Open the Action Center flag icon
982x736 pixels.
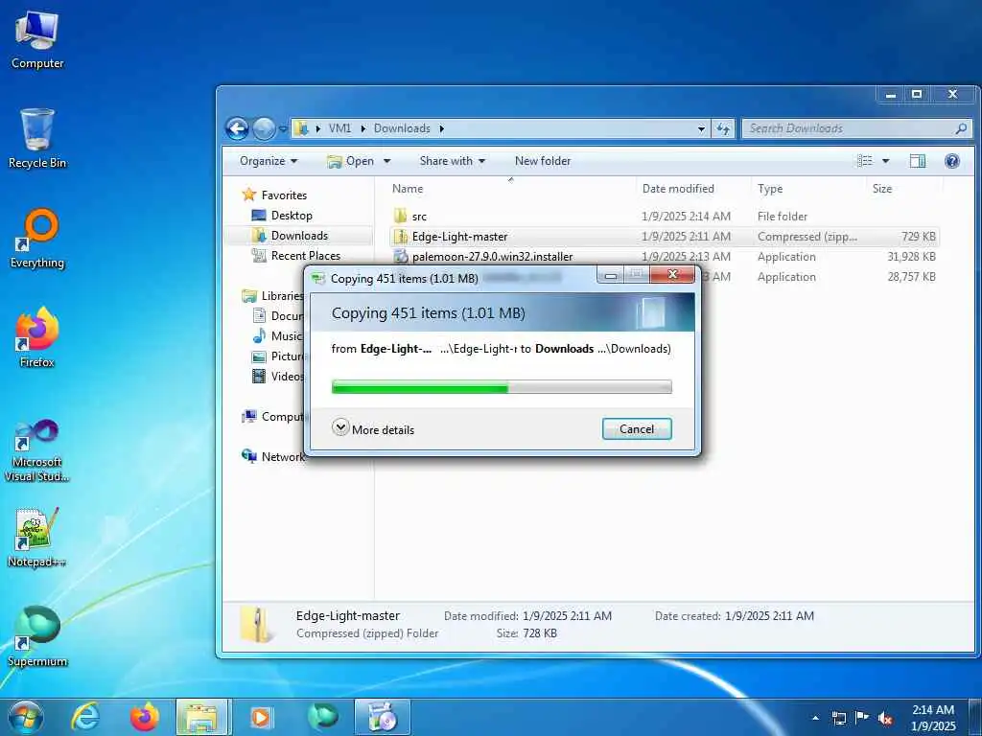click(862, 717)
